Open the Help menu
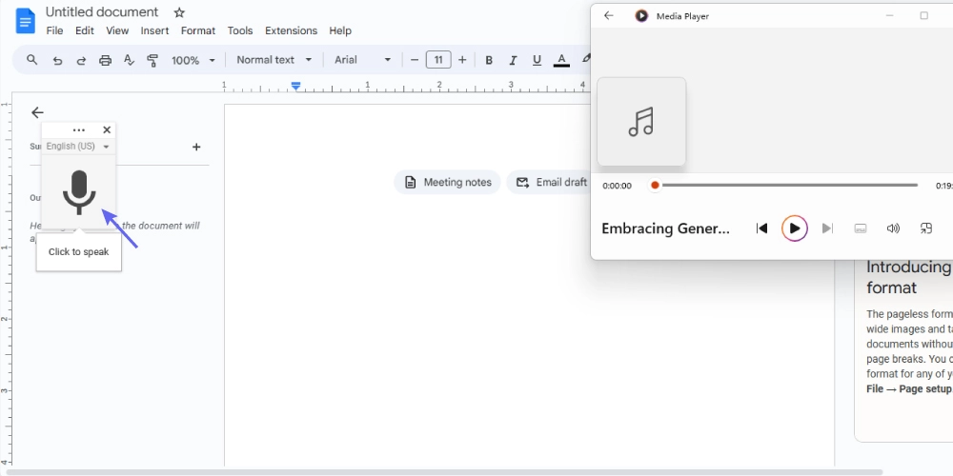 click(340, 30)
